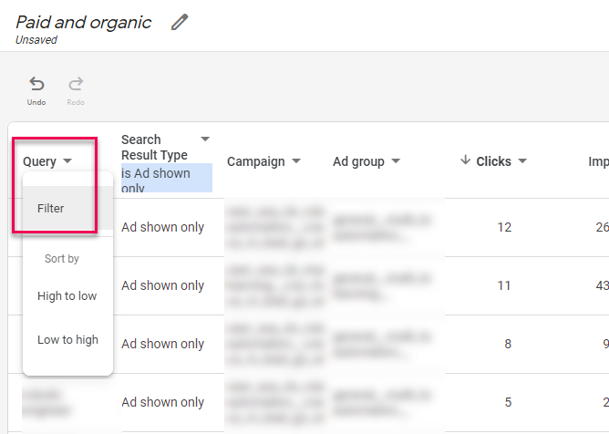Select the Impressions column header

tap(598, 162)
